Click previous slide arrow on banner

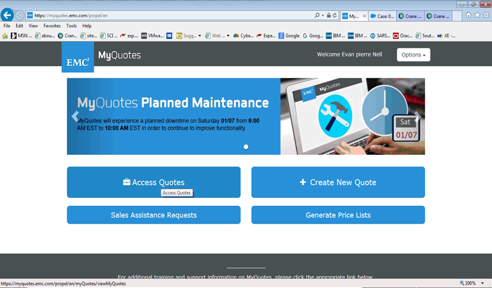75,116
